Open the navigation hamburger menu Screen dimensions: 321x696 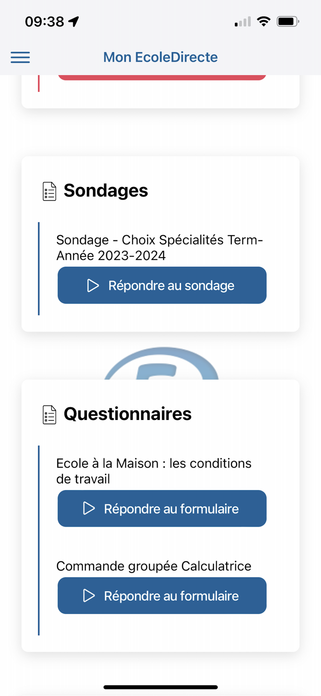[x=20, y=57]
